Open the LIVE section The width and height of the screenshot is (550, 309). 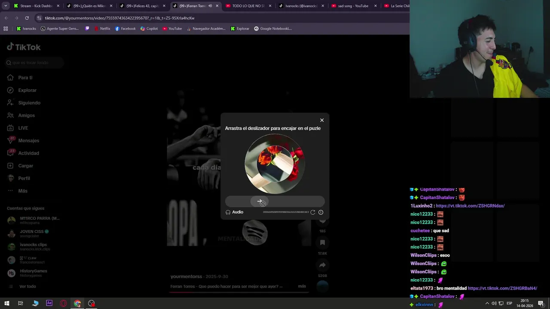(18, 128)
